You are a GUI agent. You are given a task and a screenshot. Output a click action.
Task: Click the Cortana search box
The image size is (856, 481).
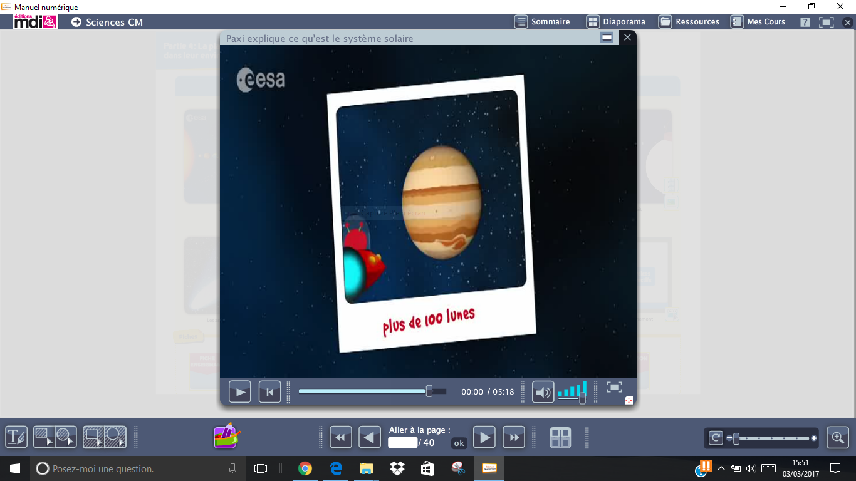[x=138, y=468]
